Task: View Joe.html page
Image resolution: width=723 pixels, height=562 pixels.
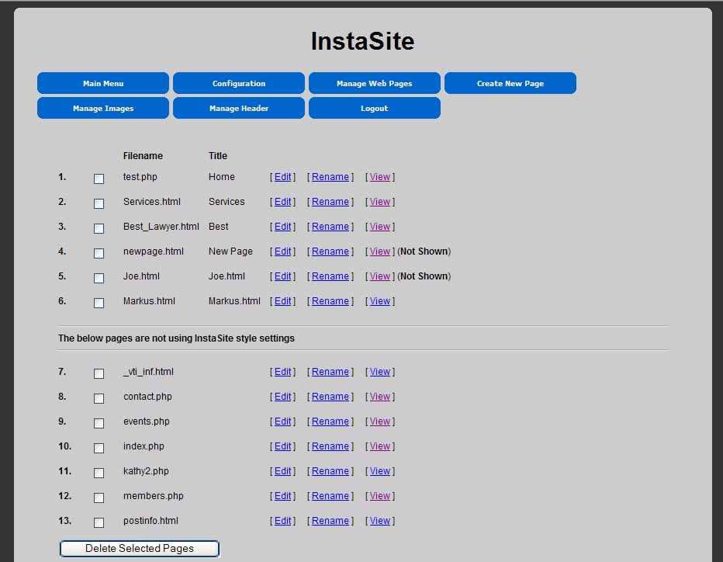Action: (380, 276)
